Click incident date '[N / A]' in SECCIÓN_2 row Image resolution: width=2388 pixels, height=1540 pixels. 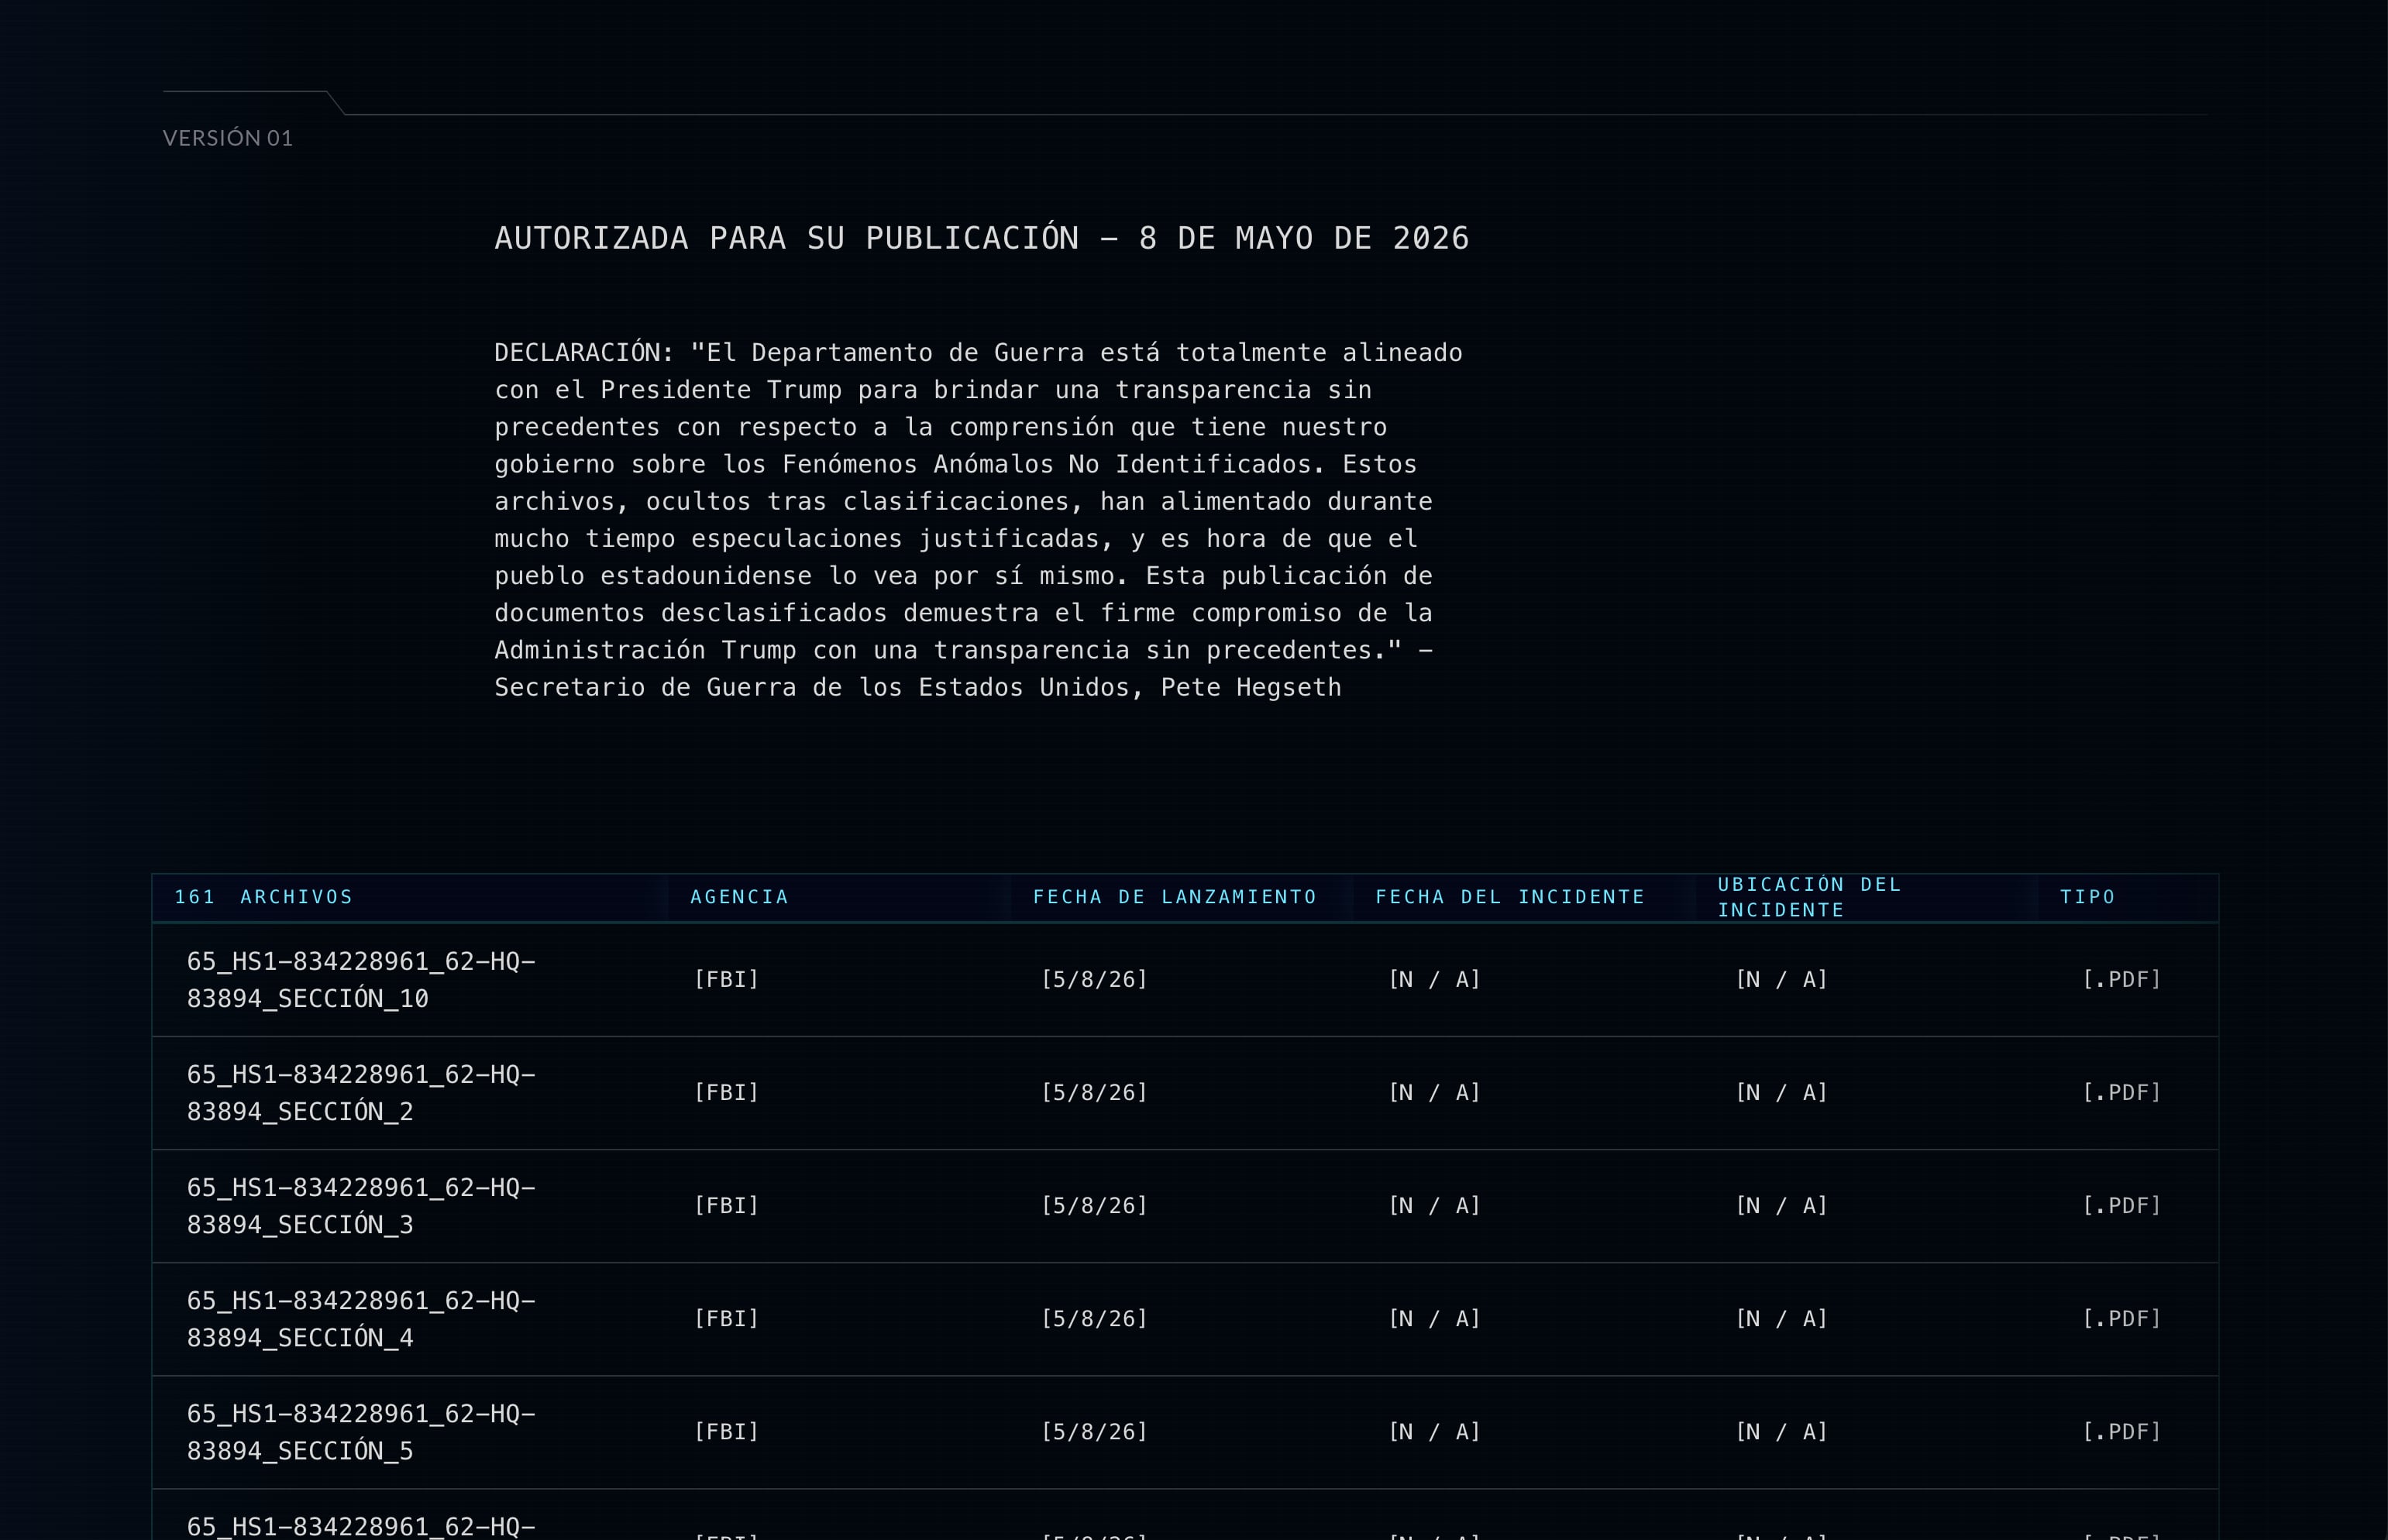point(1435,1092)
